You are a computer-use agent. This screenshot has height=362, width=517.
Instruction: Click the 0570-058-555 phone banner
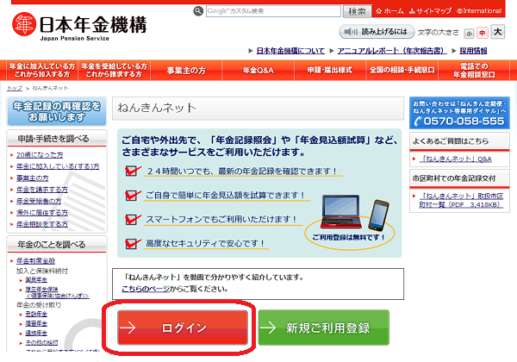(x=459, y=113)
